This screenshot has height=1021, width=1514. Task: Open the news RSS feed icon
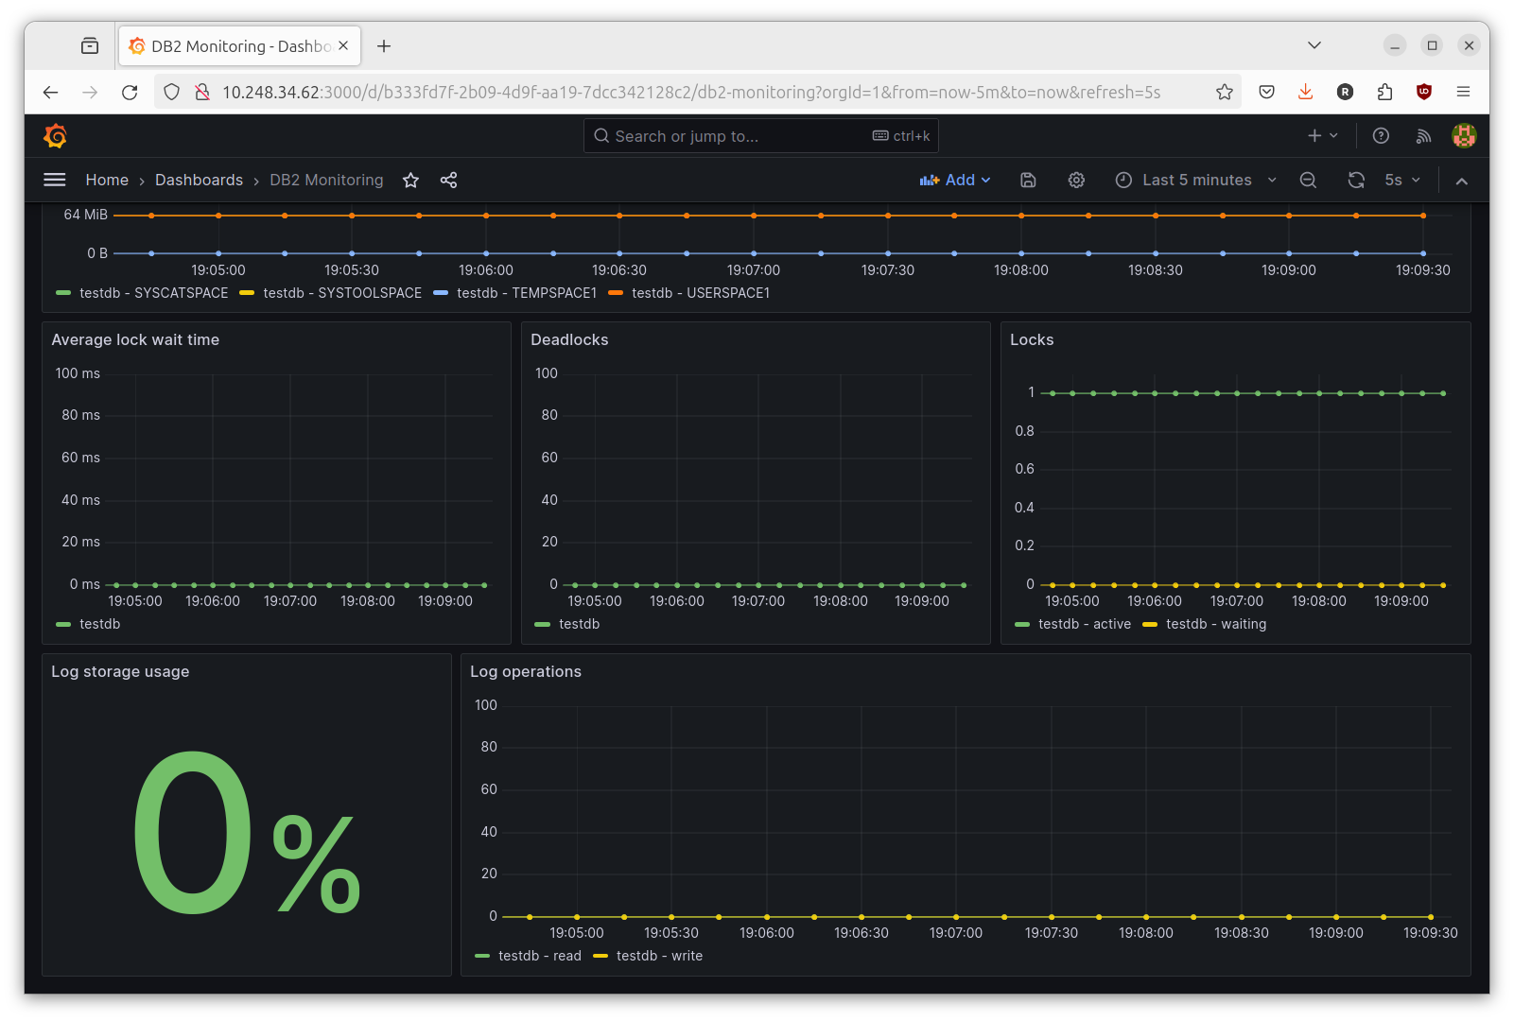pyautogui.click(x=1423, y=136)
